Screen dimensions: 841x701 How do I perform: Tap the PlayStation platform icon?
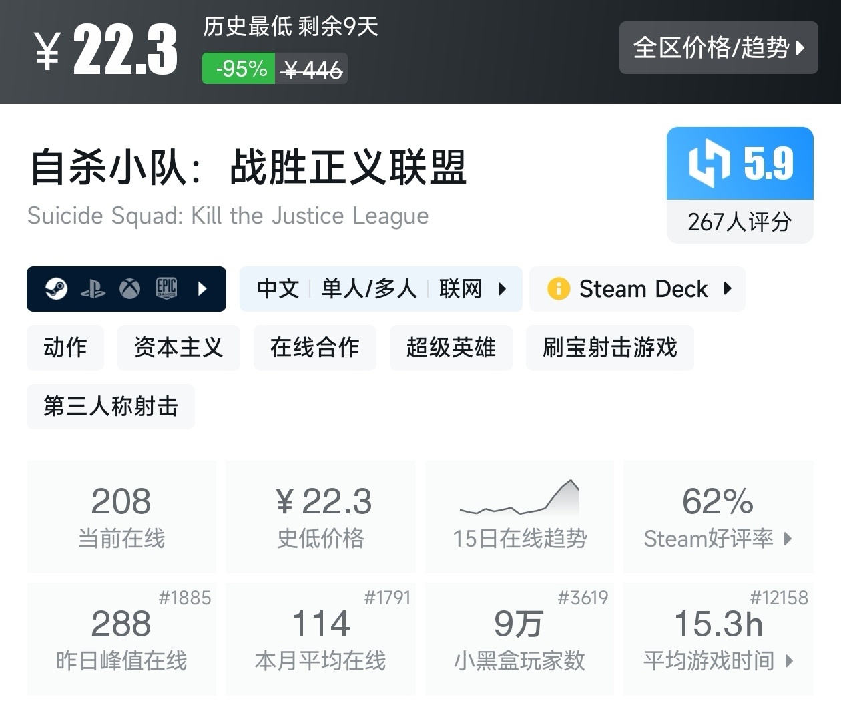[x=93, y=289]
